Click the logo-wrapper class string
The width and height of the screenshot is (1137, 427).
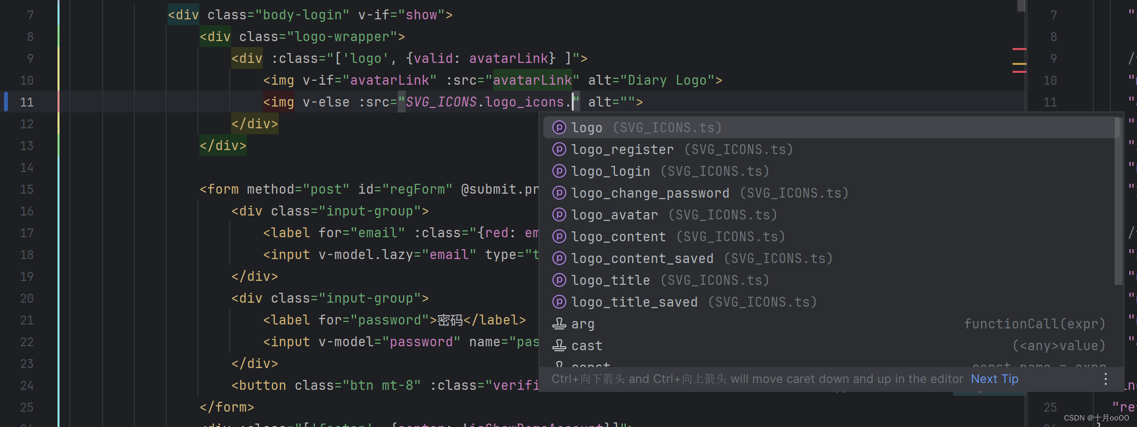pyautogui.click(x=342, y=37)
